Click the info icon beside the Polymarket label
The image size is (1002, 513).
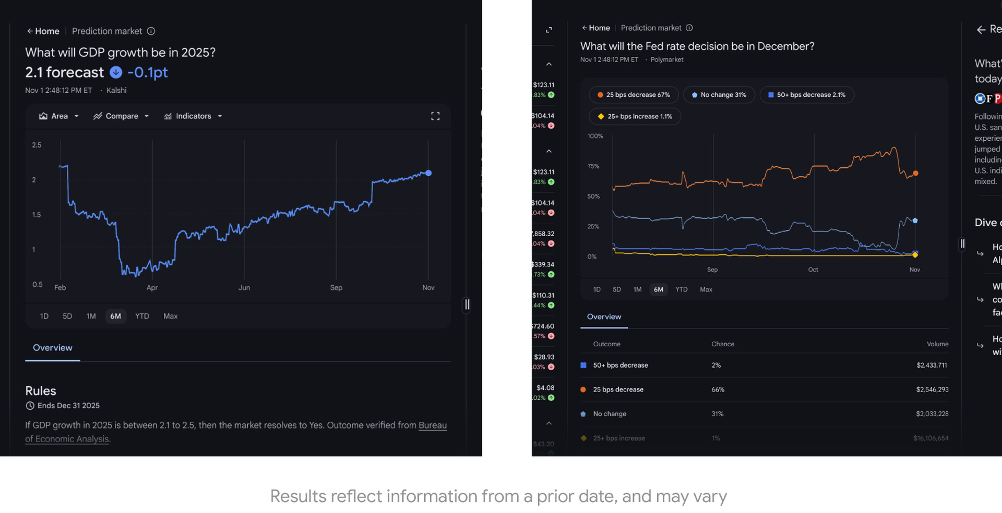point(690,28)
